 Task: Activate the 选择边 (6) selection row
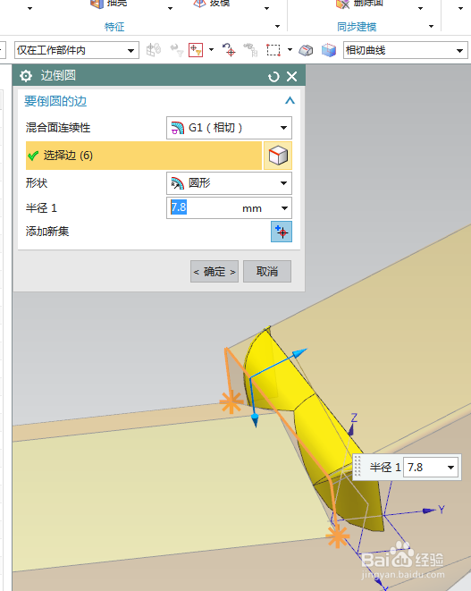pos(144,156)
